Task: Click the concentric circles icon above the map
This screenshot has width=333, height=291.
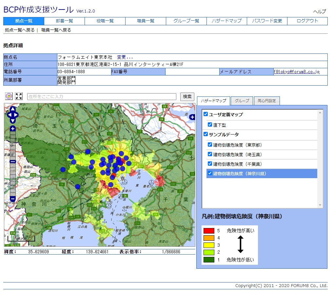Action: click(9, 96)
